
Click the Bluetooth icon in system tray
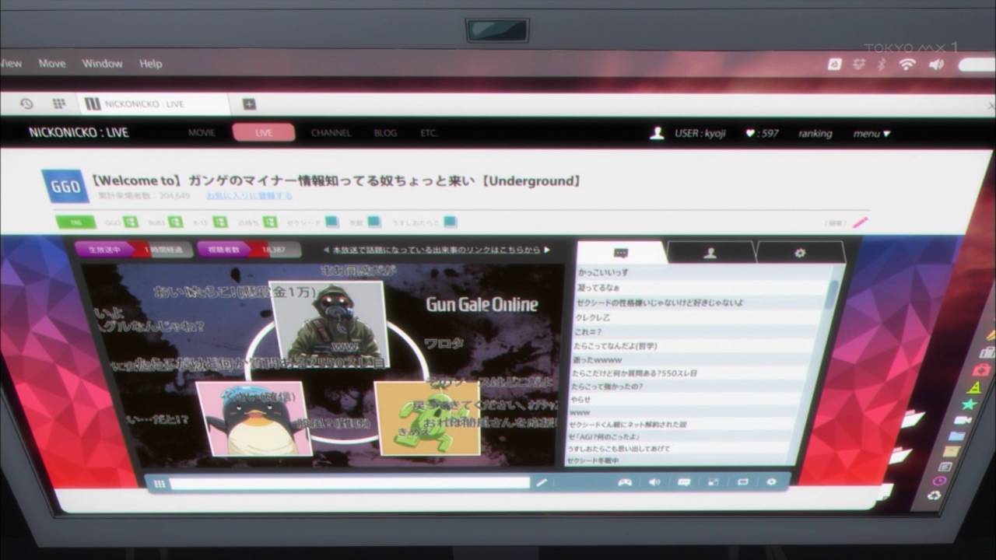click(x=882, y=65)
